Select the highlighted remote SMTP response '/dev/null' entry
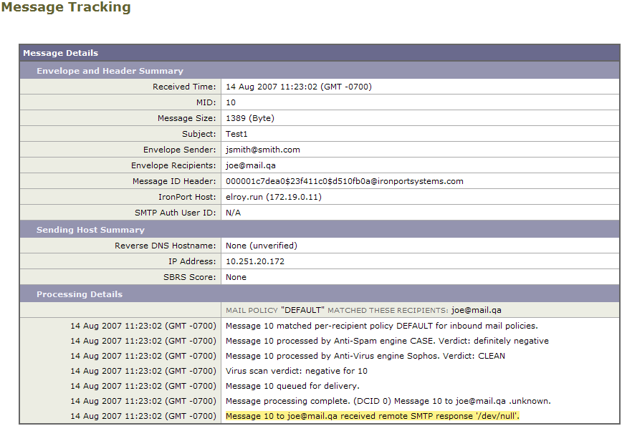The width and height of the screenshot is (622, 426). [373, 416]
